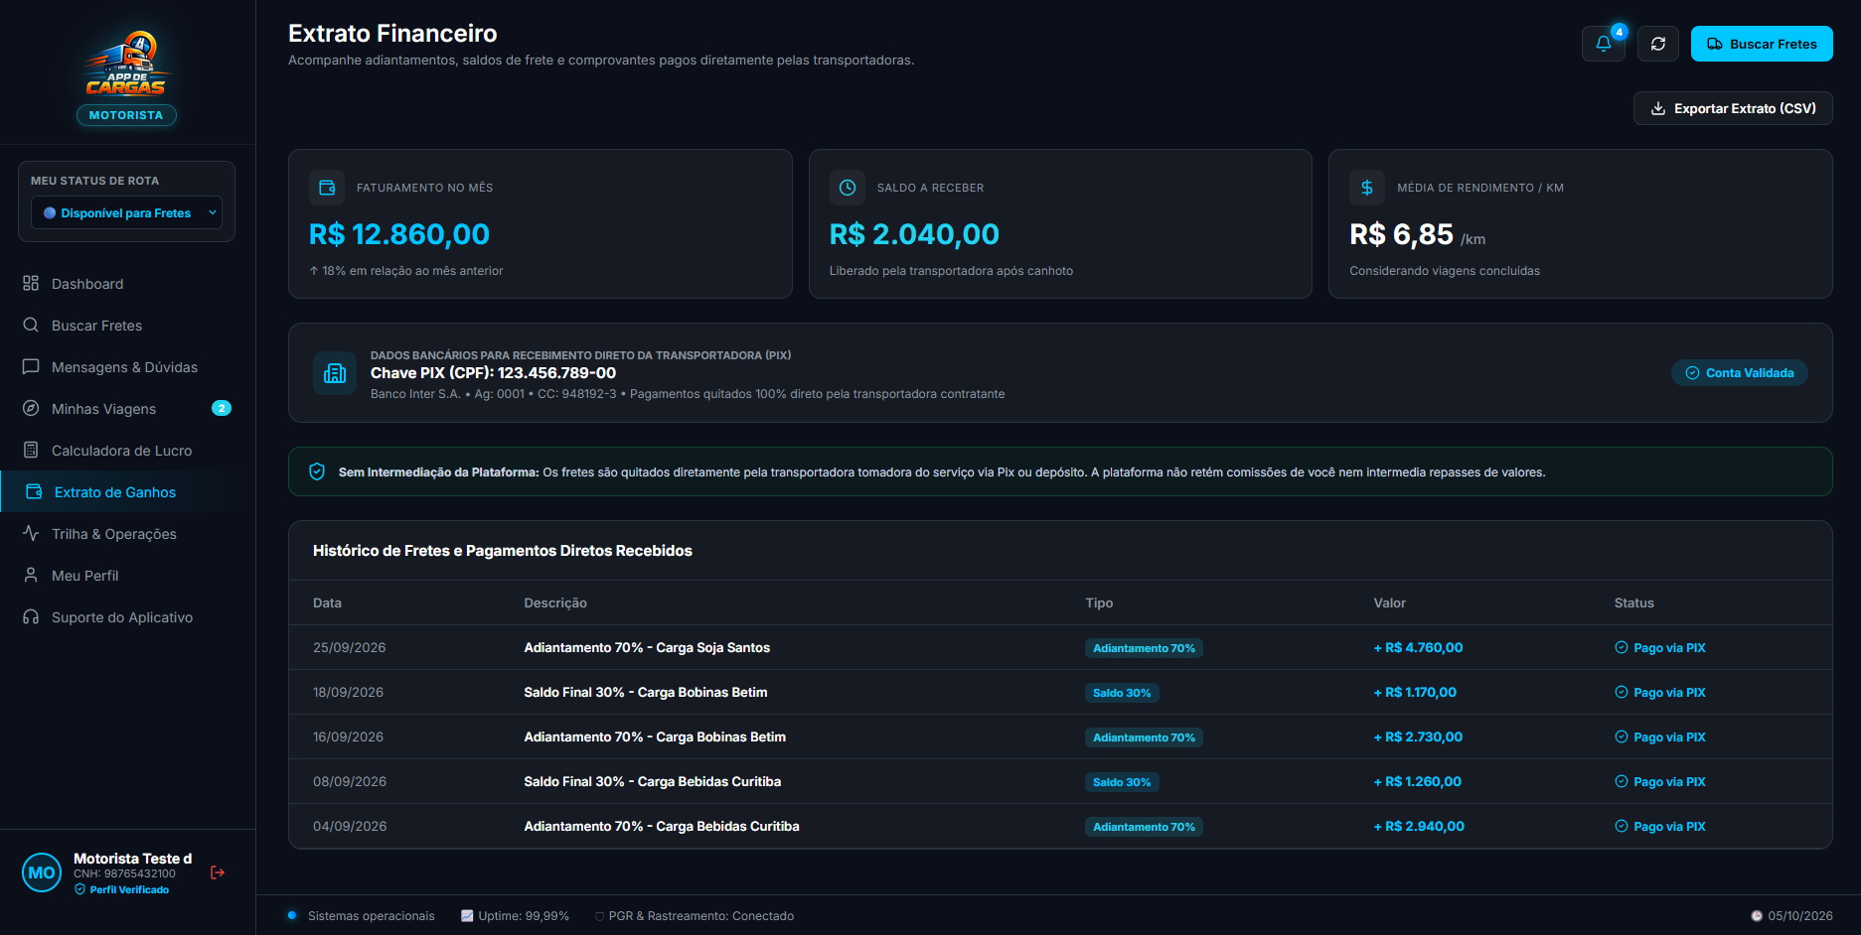Image resolution: width=1861 pixels, height=935 pixels.
Task: Click the Valor column header
Action: [x=1389, y=602]
